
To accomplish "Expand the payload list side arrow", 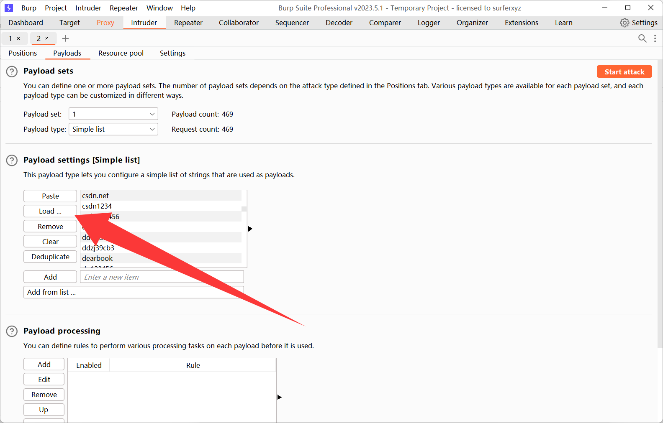I will (x=250, y=229).
